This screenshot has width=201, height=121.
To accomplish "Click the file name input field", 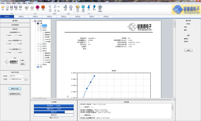I will pos(16,76).
